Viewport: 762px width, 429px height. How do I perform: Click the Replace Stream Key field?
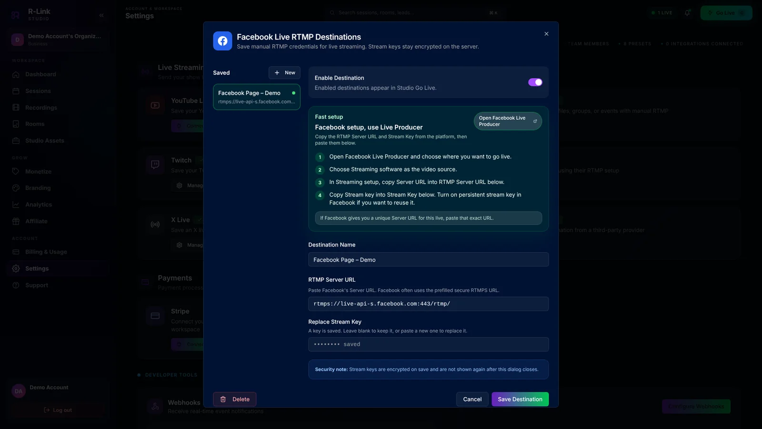[428, 344]
